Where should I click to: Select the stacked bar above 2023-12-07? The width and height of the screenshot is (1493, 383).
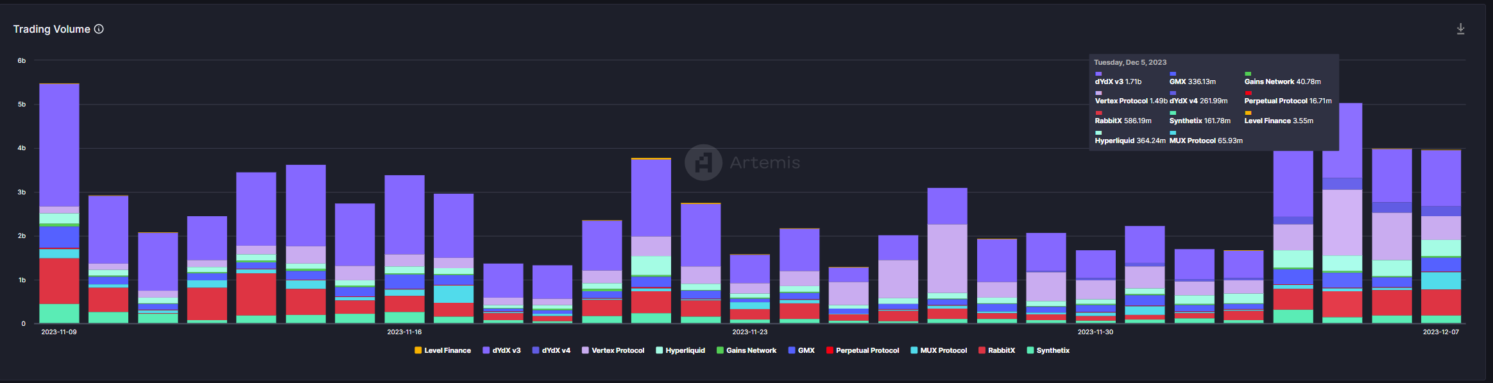pos(1440,236)
